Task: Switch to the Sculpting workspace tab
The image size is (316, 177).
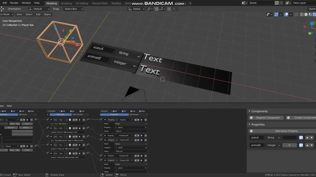Action: (66, 3)
